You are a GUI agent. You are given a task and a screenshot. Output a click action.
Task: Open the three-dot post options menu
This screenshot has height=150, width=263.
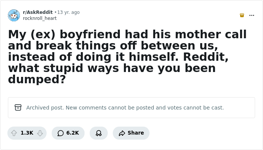point(252,15)
